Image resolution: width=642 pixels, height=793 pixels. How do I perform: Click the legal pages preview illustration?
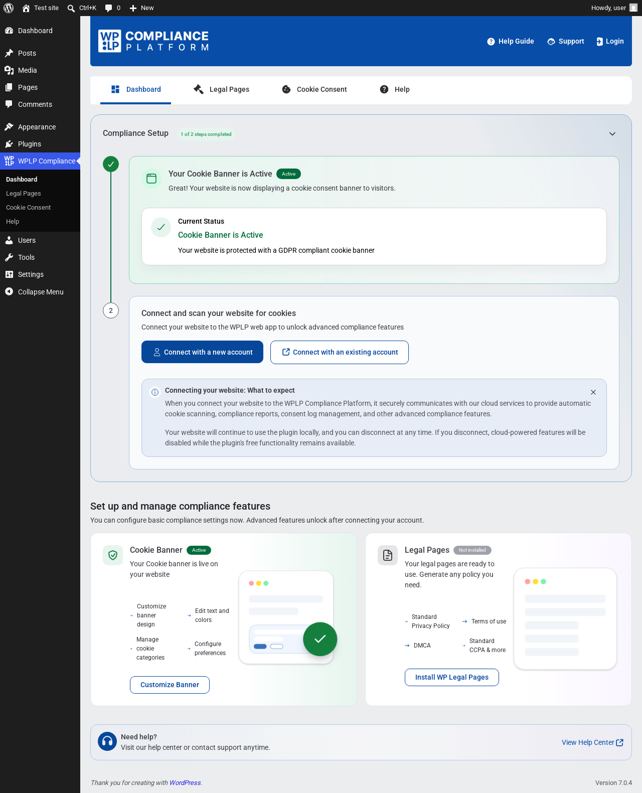tap(565, 618)
